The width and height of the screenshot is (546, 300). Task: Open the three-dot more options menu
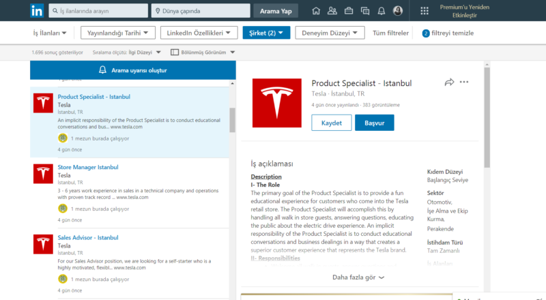tap(464, 82)
